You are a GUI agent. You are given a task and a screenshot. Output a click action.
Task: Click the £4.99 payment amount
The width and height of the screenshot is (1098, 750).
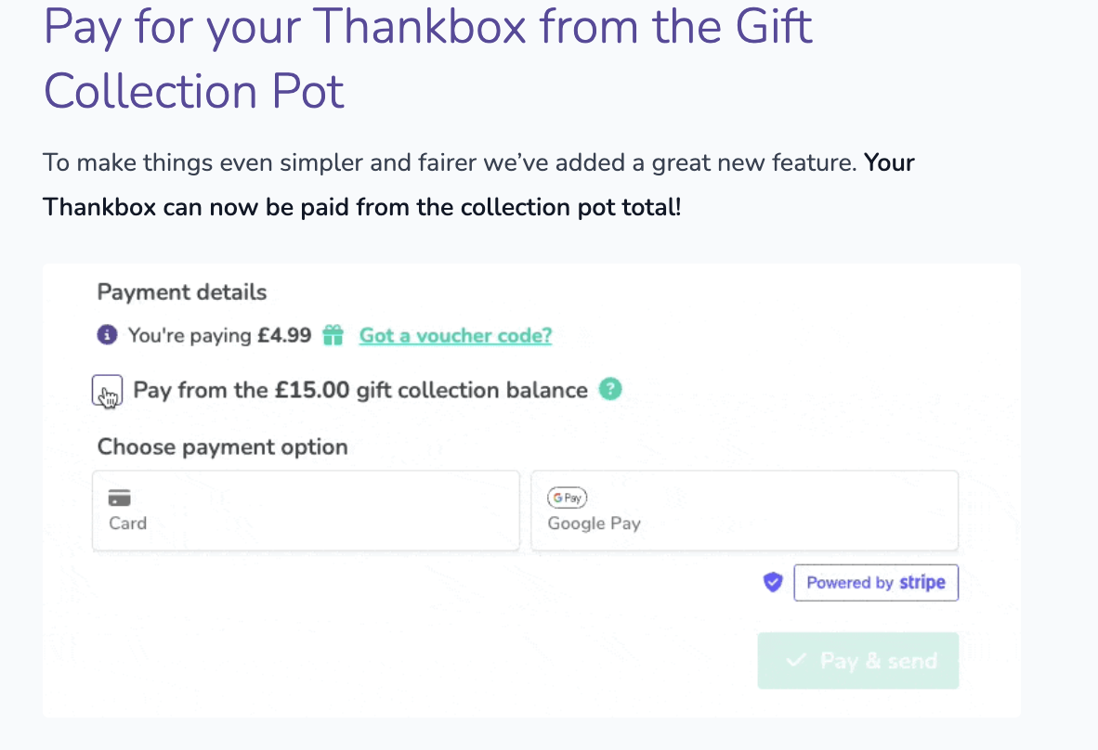284,335
